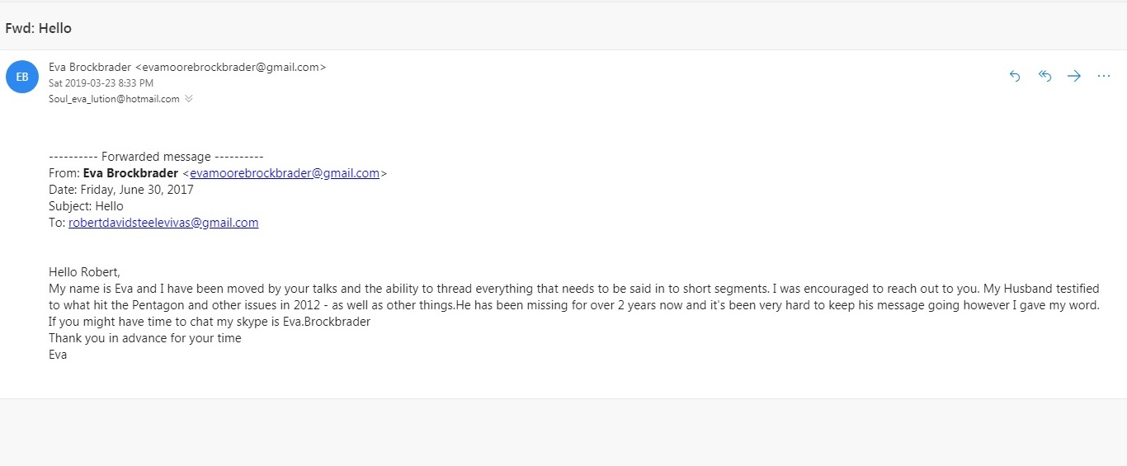1127x466 pixels.
Task: Click the Eva signature at message end
Action: click(x=58, y=355)
